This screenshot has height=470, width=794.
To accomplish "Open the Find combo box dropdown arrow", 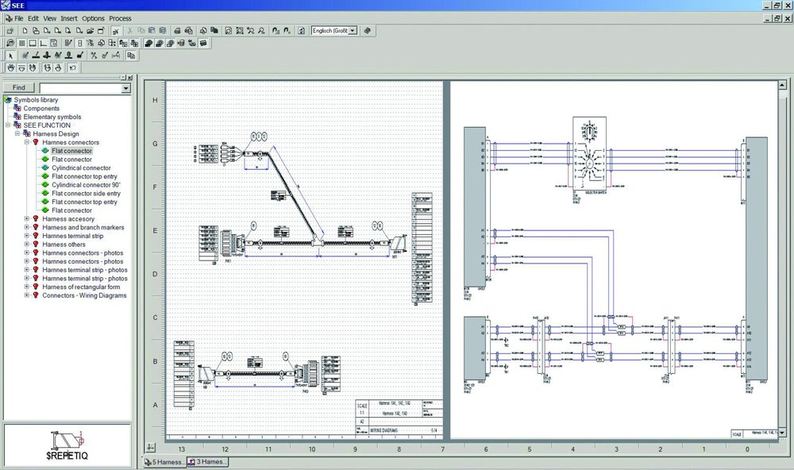I will pyautogui.click(x=126, y=88).
